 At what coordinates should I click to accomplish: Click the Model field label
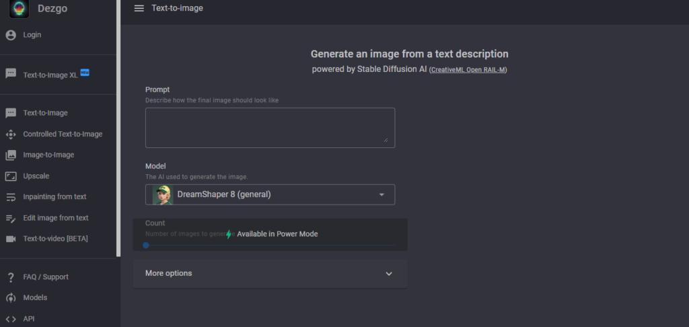[155, 166]
